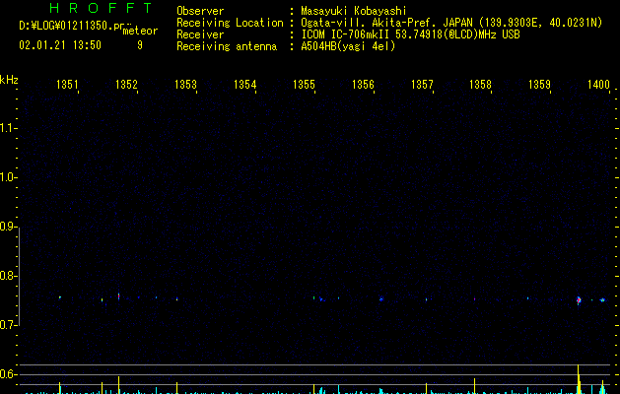The width and height of the screenshot is (620, 394).
Task: Click the Observer field label
Action: point(200,11)
